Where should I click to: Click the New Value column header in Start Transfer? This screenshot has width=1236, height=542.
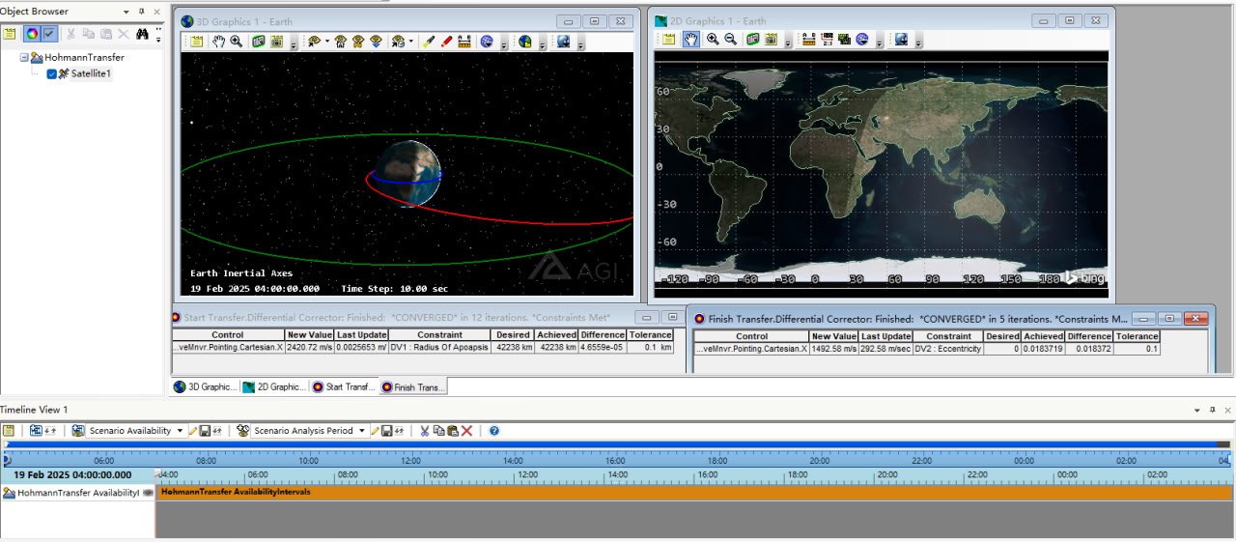point(309,335)
